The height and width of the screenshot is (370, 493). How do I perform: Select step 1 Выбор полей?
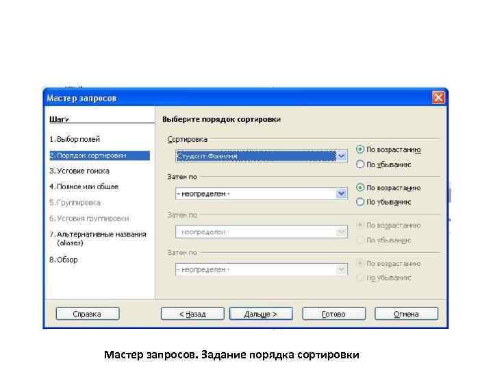[x=75, y=139]
